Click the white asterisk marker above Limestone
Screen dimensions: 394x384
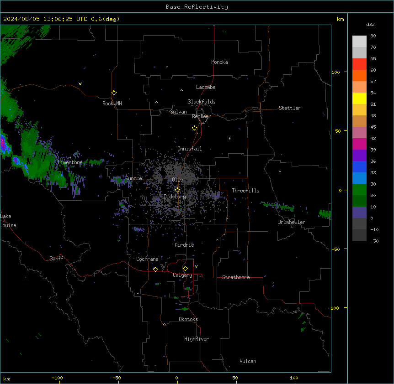(70, 158)
